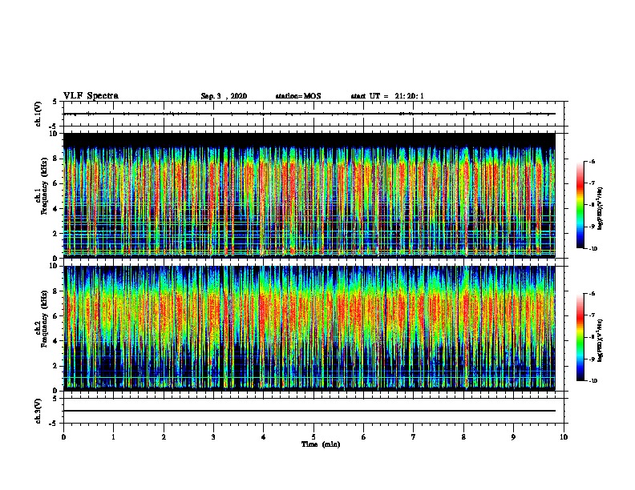This screenshot has width=635, height=490.
Task: Click time axis tick label "8"
Action: click(x=463, y=437)
